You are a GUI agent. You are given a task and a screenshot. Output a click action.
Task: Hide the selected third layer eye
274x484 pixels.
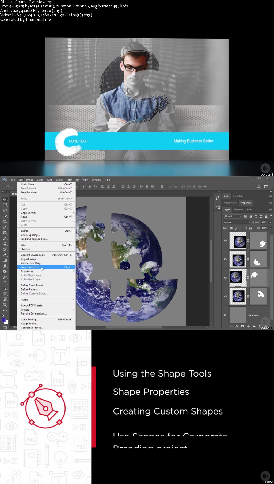[225, 278]
